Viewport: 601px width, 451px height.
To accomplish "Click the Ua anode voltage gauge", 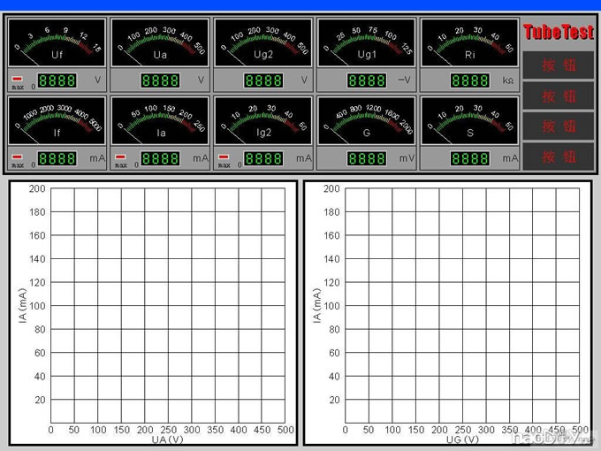I will pyautogui.click(x=160, y=42).
